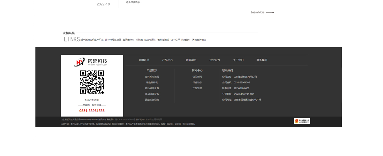This screenshot has width=383, height=156.
Task: Click the red hotline number 0531-88961586
Action: (92, 111)
